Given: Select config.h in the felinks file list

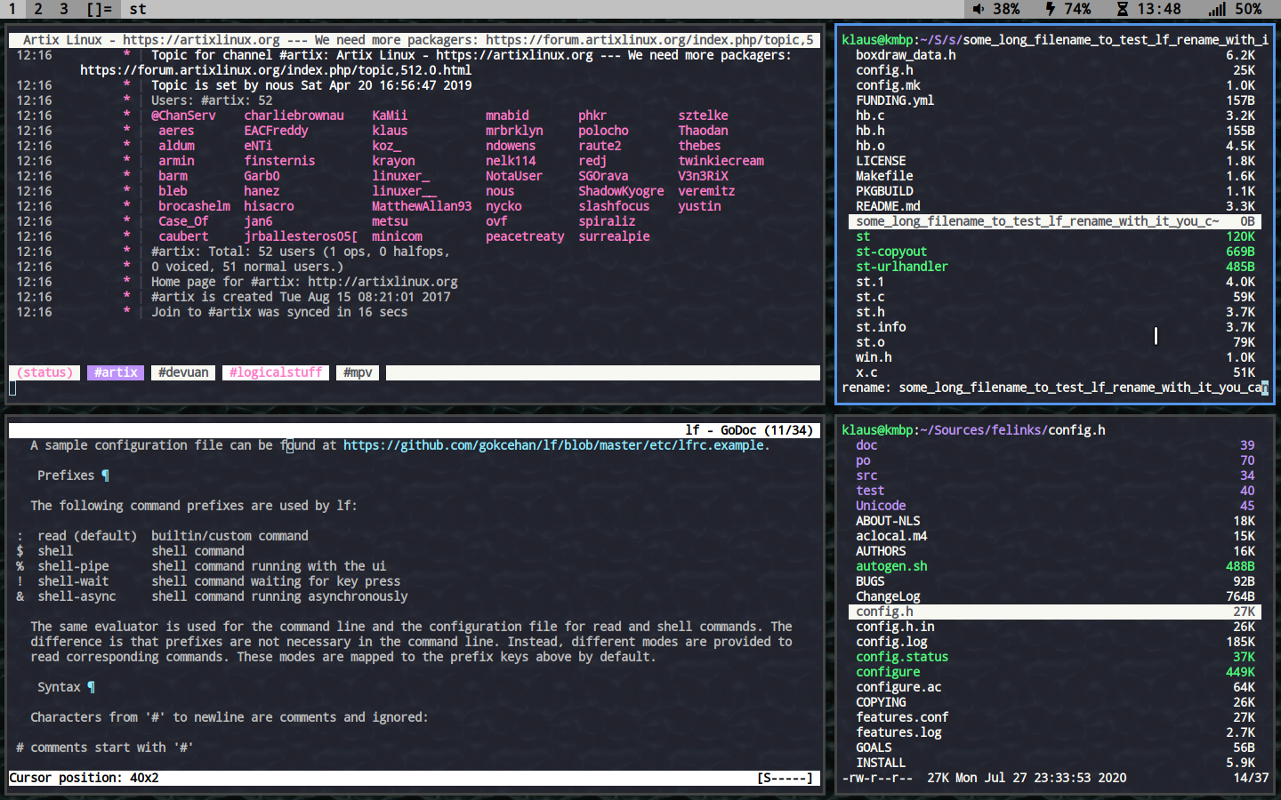Looking at the screenshot, I should [884, 612].
